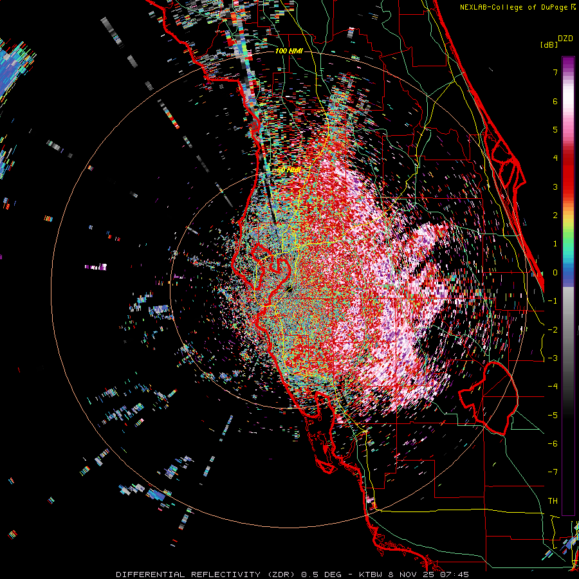
Task: Select the 7 tick on color scale
Action: [x=555, y=72]
